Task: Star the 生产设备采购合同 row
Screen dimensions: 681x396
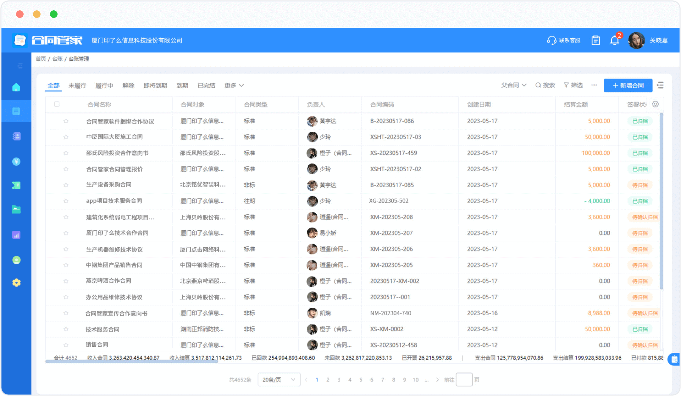Action: 66,185
